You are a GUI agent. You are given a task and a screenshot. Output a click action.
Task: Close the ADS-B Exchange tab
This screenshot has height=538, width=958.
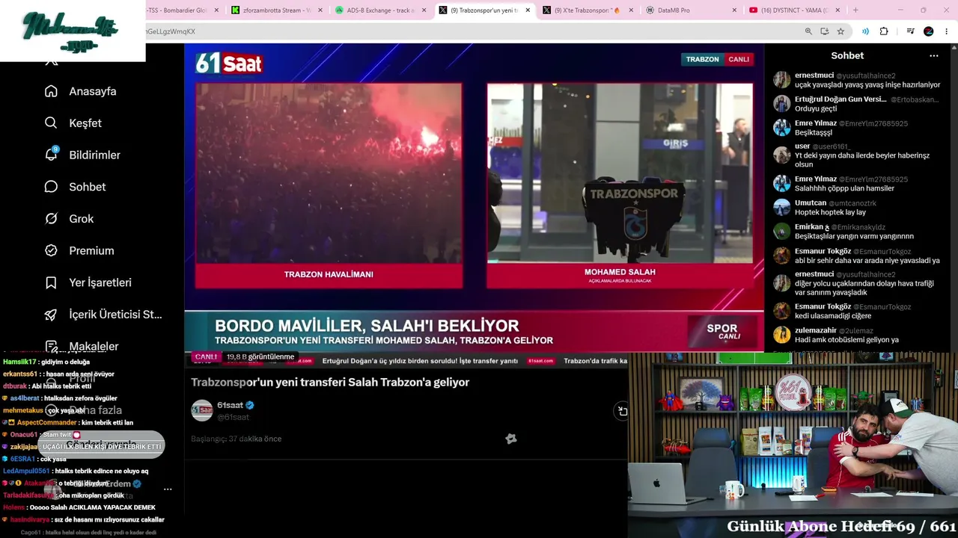click(x=423, y=10)
